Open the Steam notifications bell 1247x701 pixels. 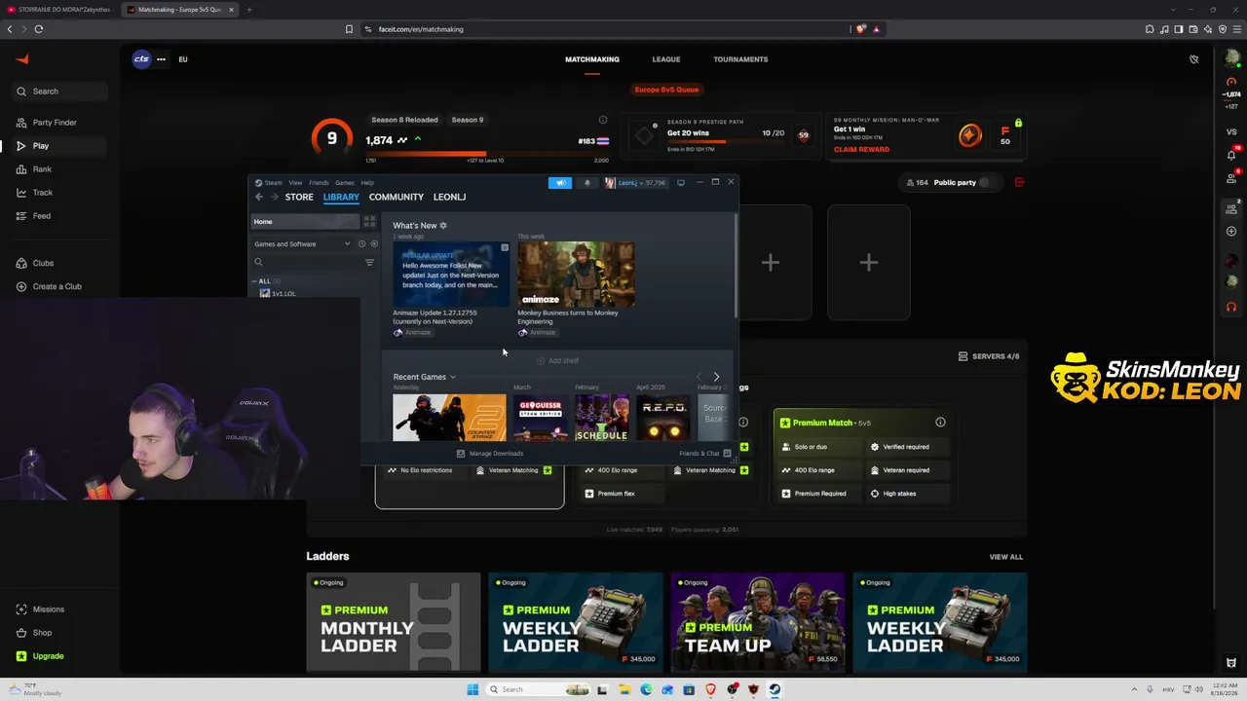(x=586, y=182)
